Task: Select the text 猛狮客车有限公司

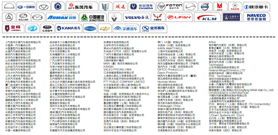Action: point(60,103)
